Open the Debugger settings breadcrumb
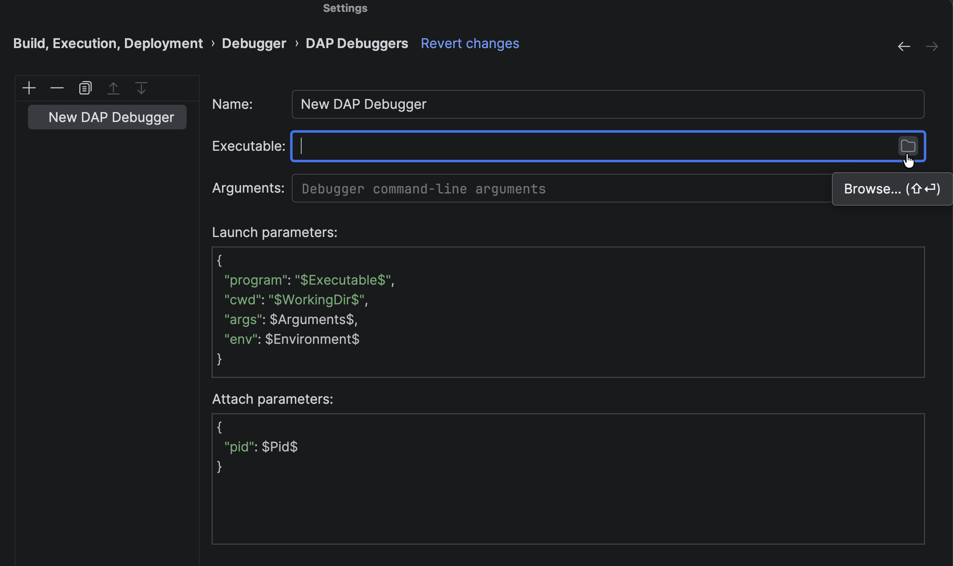Image resolution: width=953 pixels, height=566 pixels. pyautogui.click(x=254, y=43)
